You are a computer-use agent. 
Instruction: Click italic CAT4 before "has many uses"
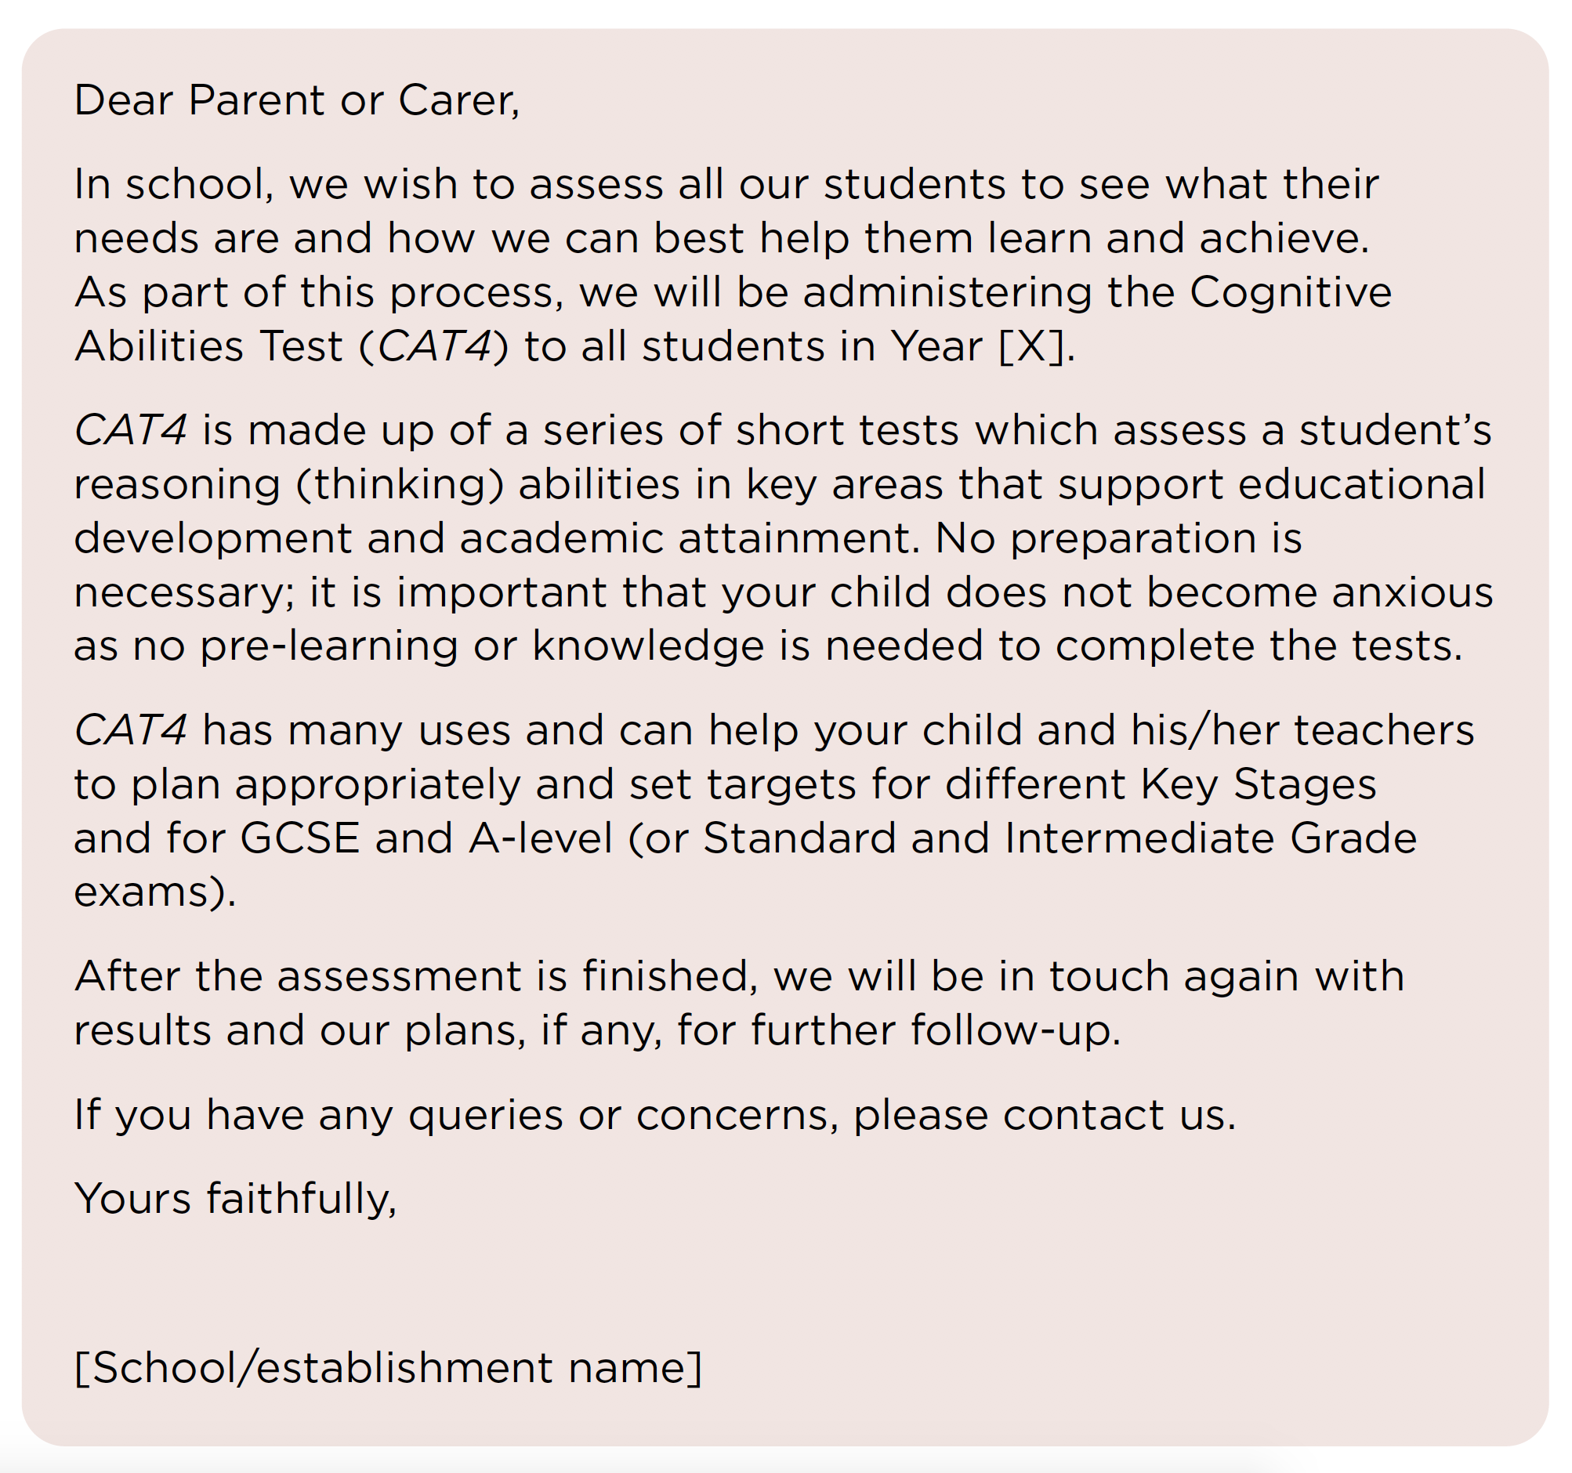(x=130, y=729)
